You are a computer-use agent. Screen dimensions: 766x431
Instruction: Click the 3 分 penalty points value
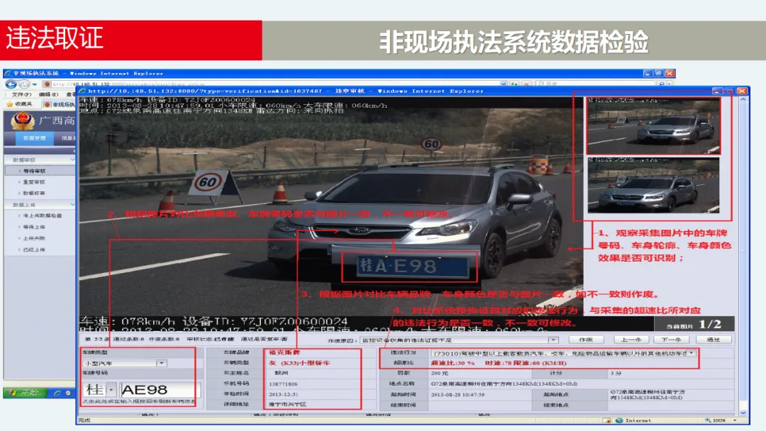(616, 374)
